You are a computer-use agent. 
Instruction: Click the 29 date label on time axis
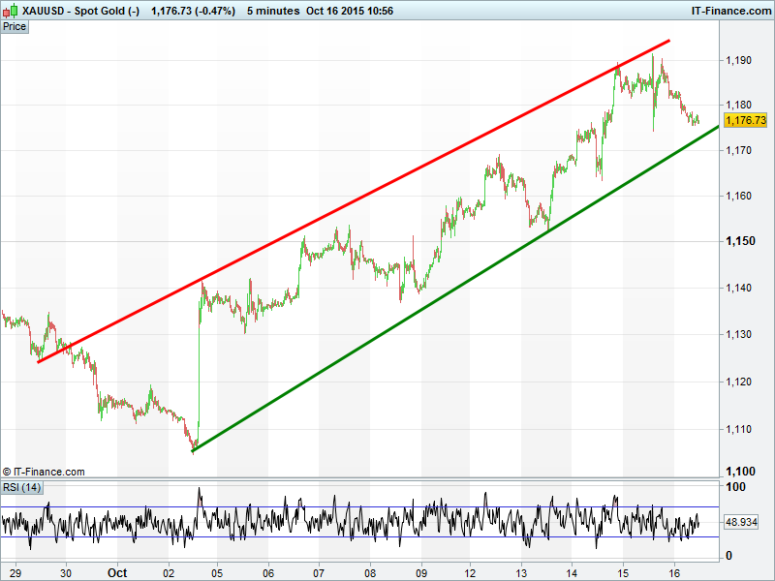tap(15, 573)
